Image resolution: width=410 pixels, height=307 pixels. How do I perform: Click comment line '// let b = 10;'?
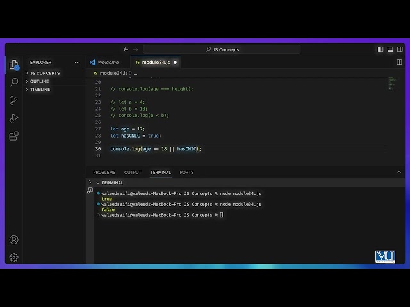129,109
